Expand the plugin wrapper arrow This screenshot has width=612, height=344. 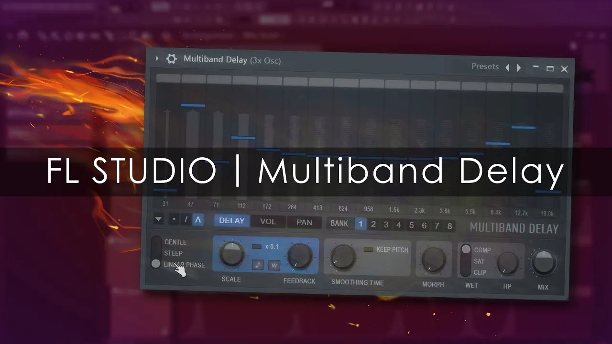tap(157, 58)
